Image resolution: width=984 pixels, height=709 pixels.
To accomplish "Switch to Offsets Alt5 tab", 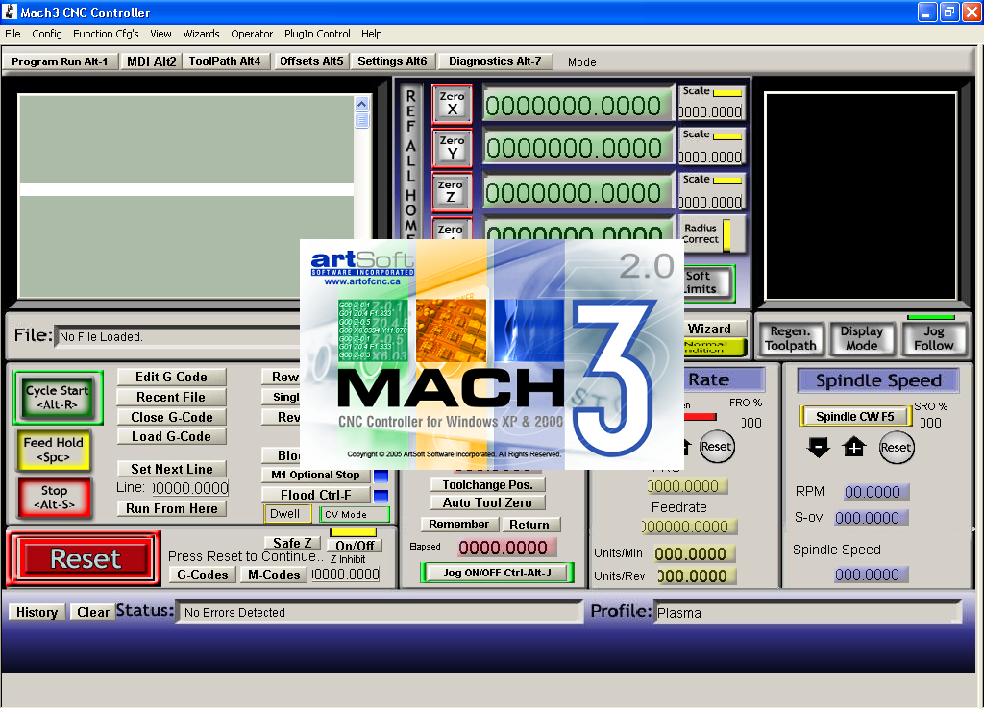I will (311, 61).
